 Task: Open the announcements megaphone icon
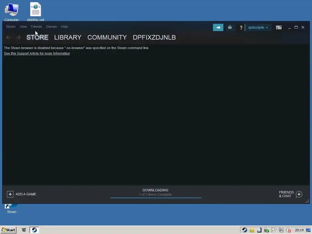point(218,27)
